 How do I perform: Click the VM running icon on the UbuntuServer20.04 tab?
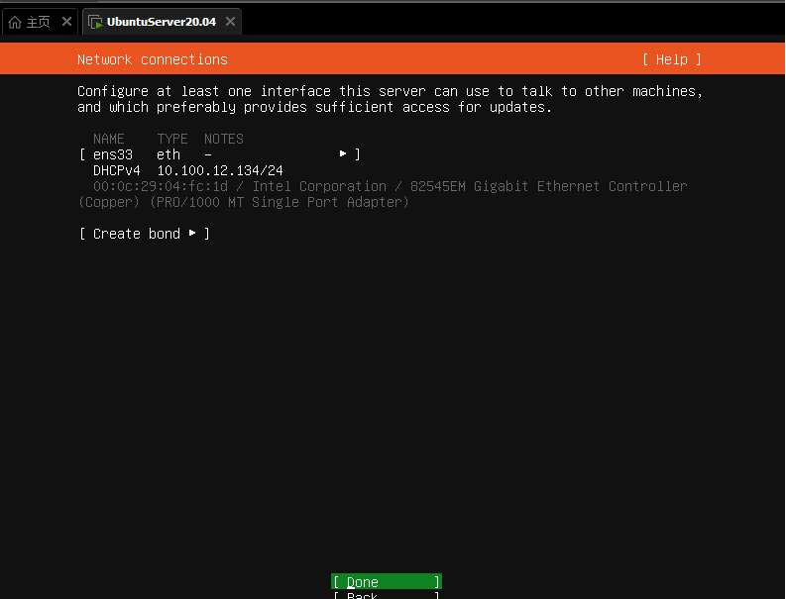pos(95,22)
